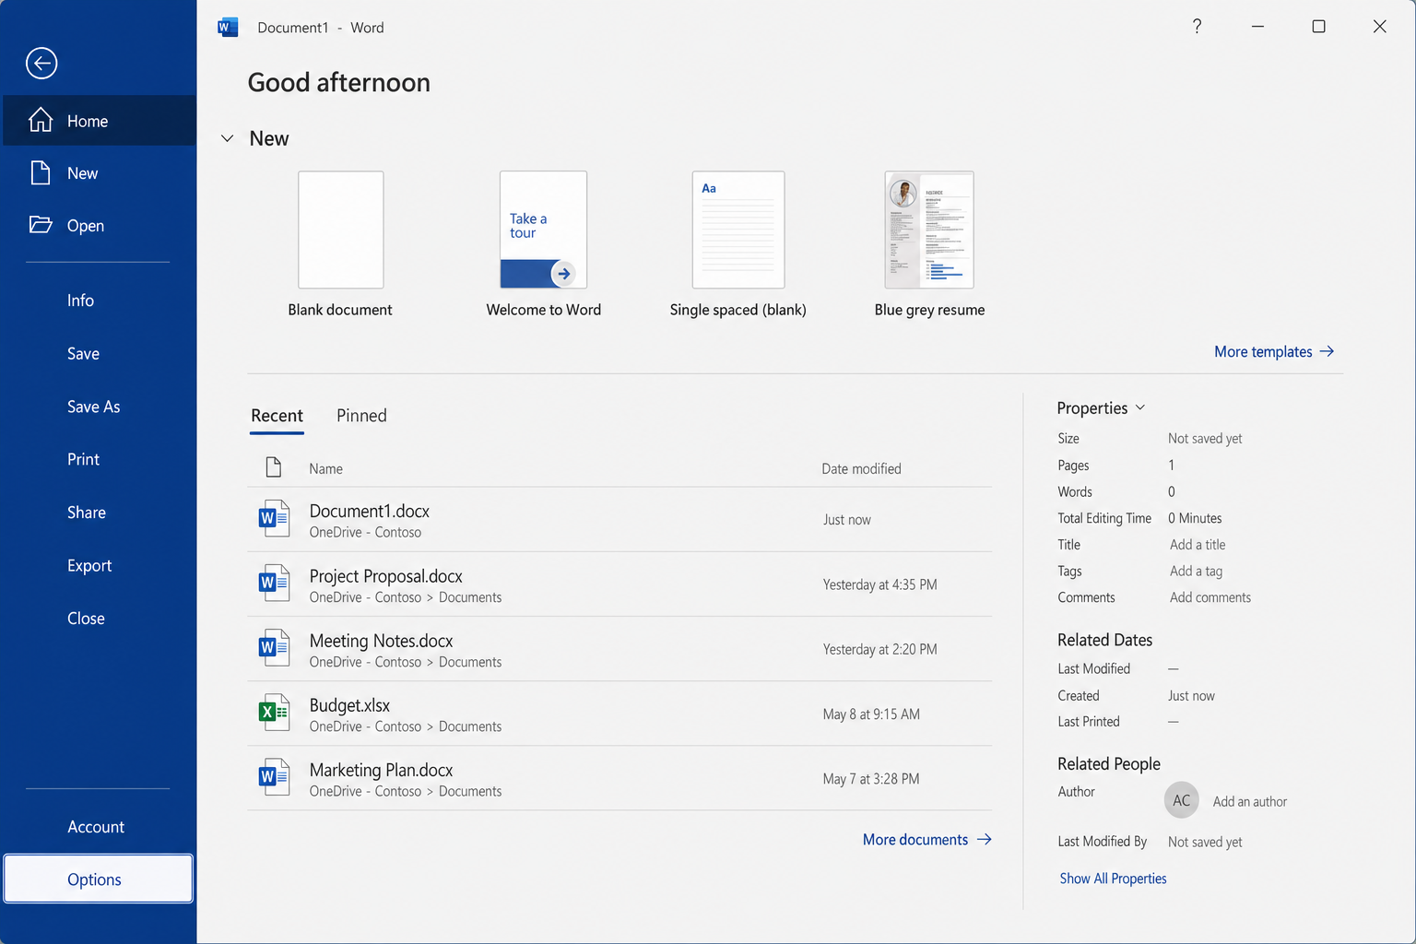Image resolution: width=1416 pixels, height=944 pixels.
Task: Click the Word file icon beside Document1.docx
Action: point(274,519)
